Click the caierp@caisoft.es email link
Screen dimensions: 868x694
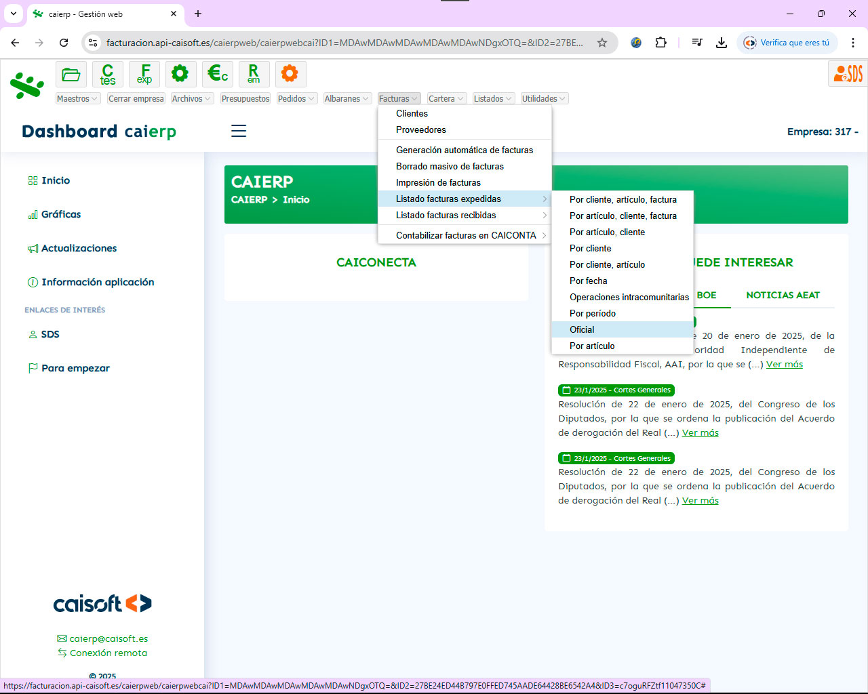102,638
